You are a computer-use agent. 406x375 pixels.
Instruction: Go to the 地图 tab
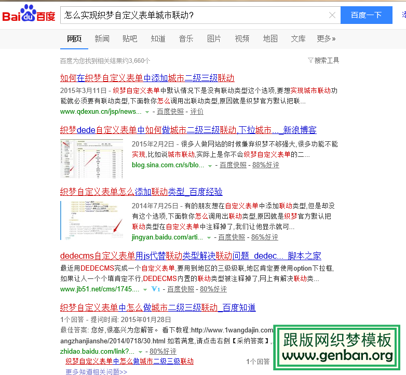pyautogui.click(x=270, y=39)
